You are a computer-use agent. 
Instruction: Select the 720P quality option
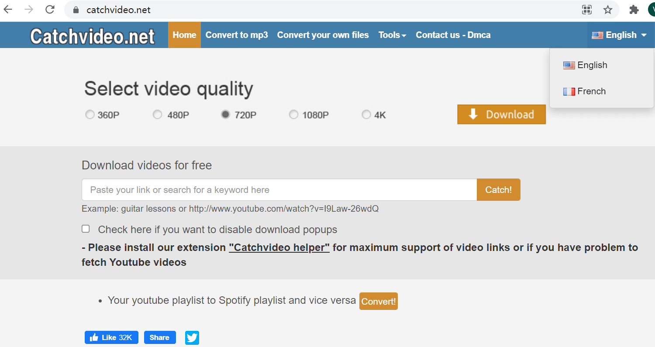[x=225, y=115]
